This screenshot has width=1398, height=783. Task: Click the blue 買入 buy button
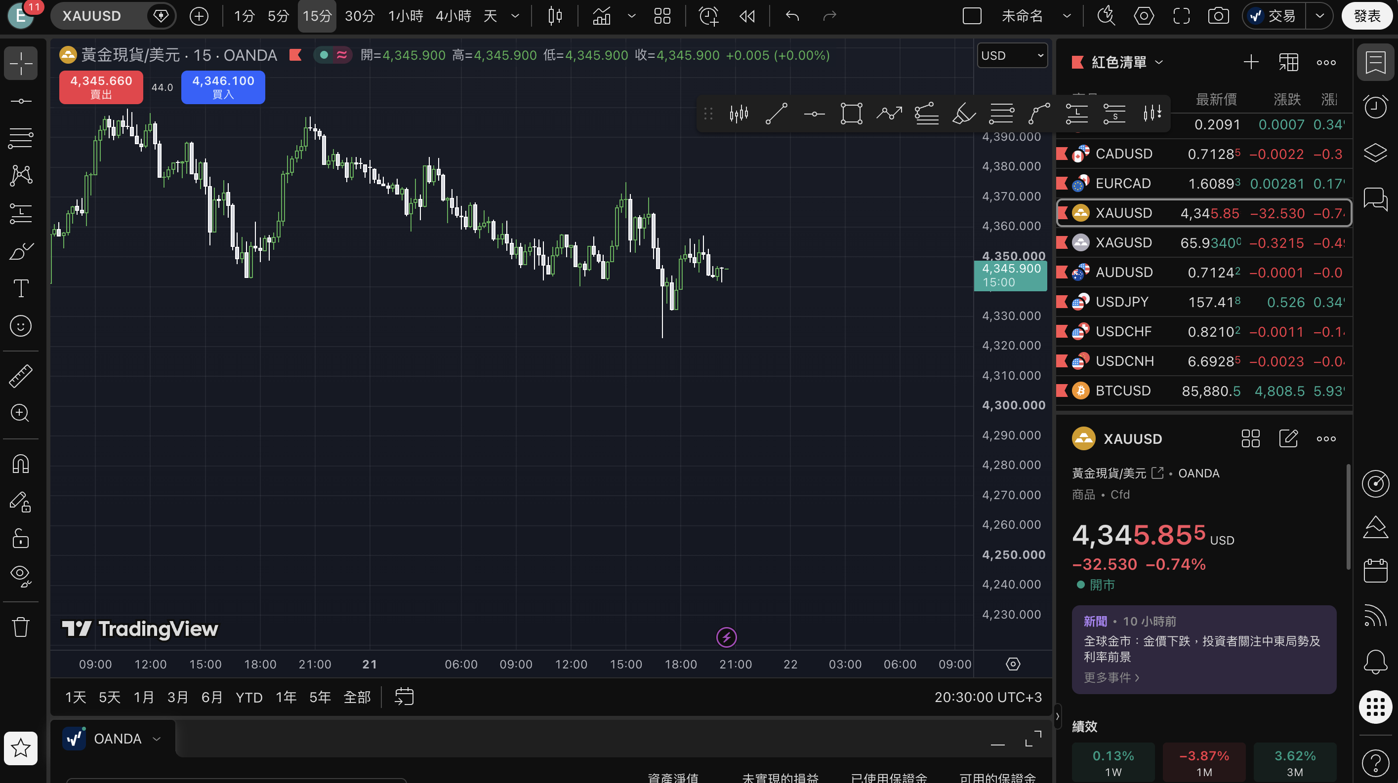tap(223, 87)
